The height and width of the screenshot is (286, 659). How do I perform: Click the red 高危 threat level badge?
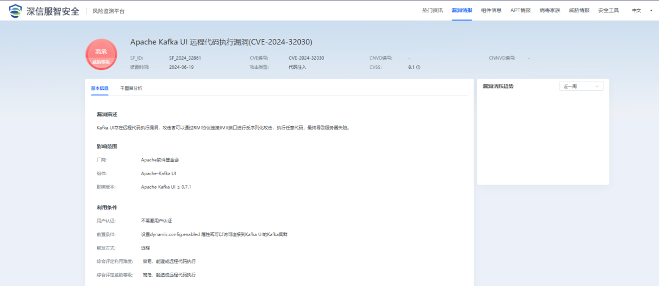pos(101,55)
